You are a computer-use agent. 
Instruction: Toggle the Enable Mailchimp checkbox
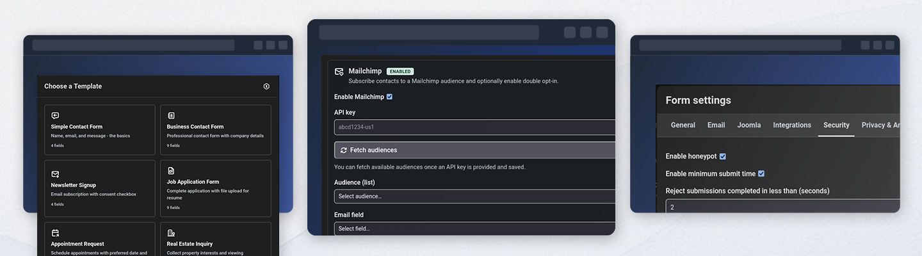point(389,97)
